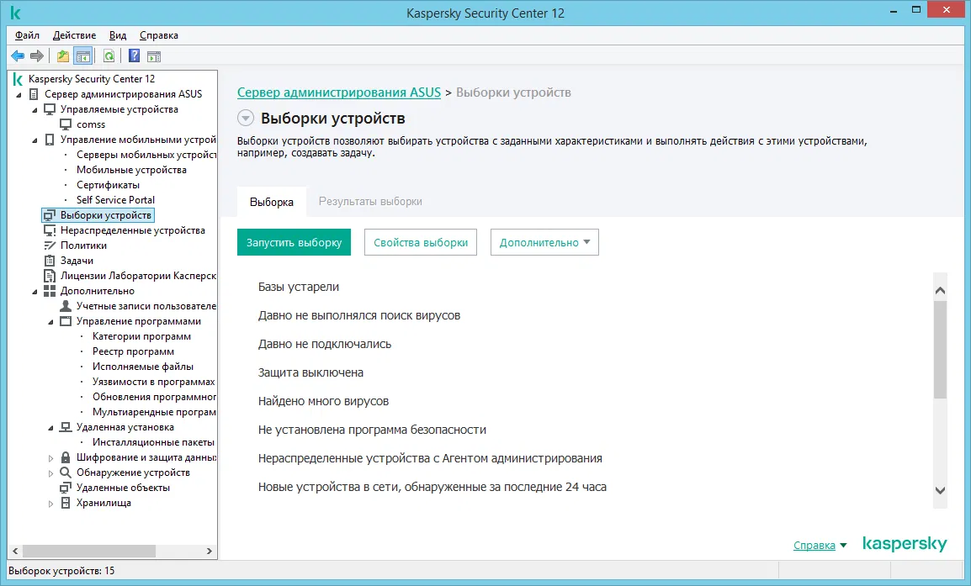
Task: Click the window icon of Управление программами
Action: point(66,321)
